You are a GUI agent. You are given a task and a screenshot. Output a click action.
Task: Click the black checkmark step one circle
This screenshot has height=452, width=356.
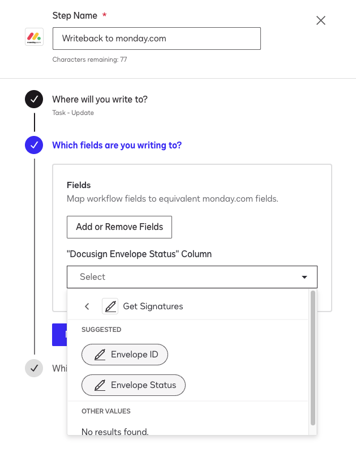34,99
